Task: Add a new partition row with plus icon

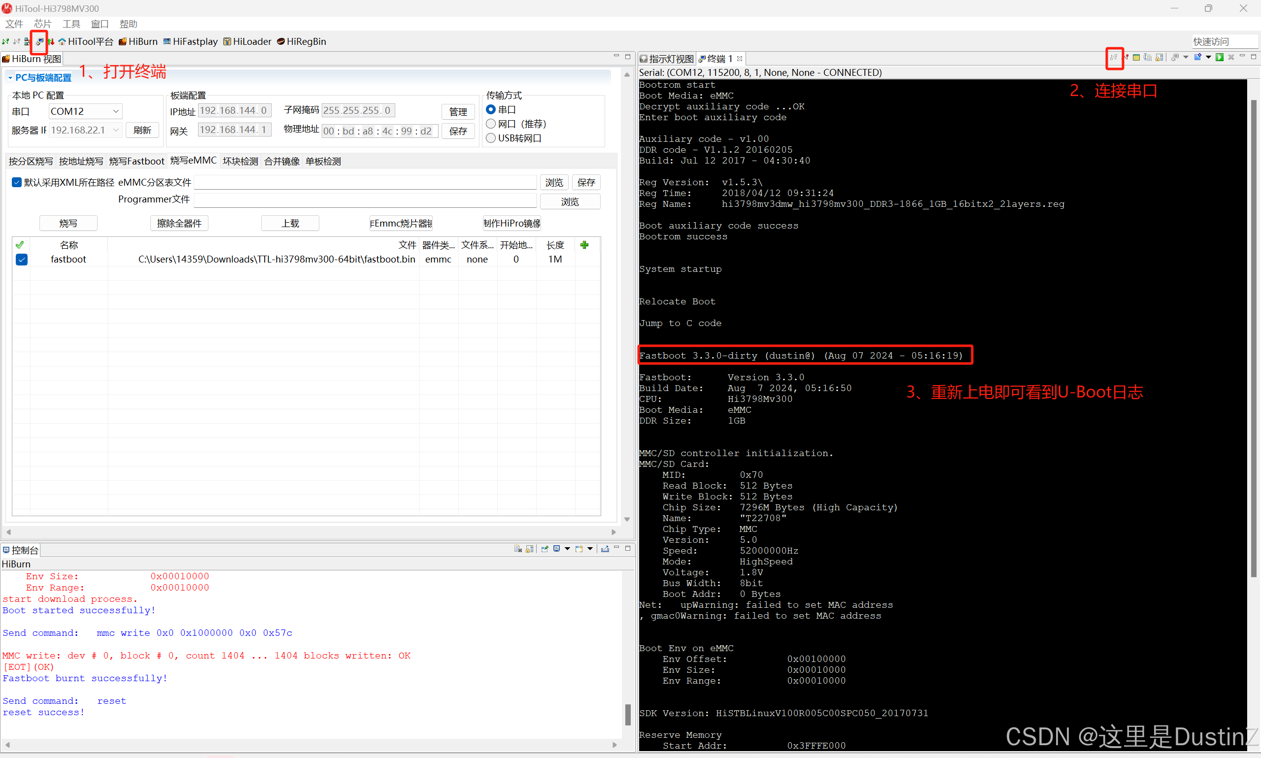Action: (x=584, y=245)
